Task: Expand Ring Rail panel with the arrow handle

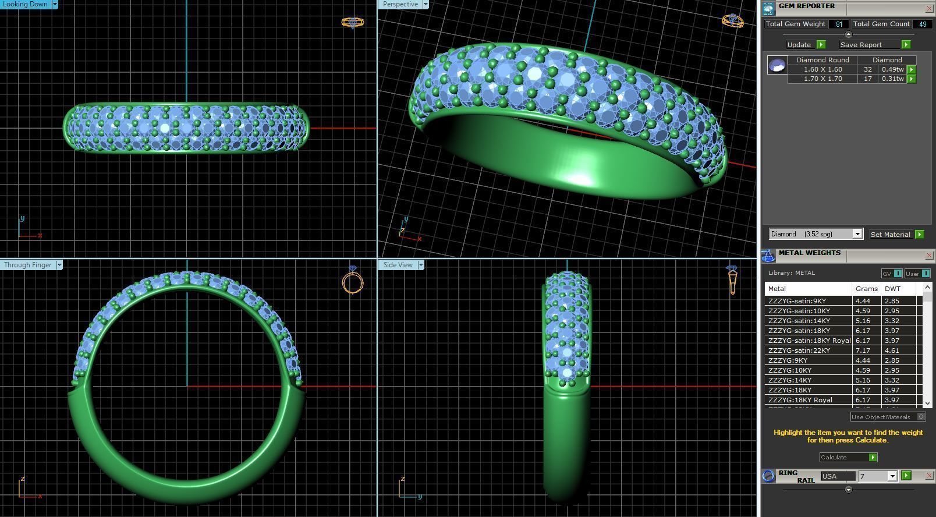Action: click(848, 490)
